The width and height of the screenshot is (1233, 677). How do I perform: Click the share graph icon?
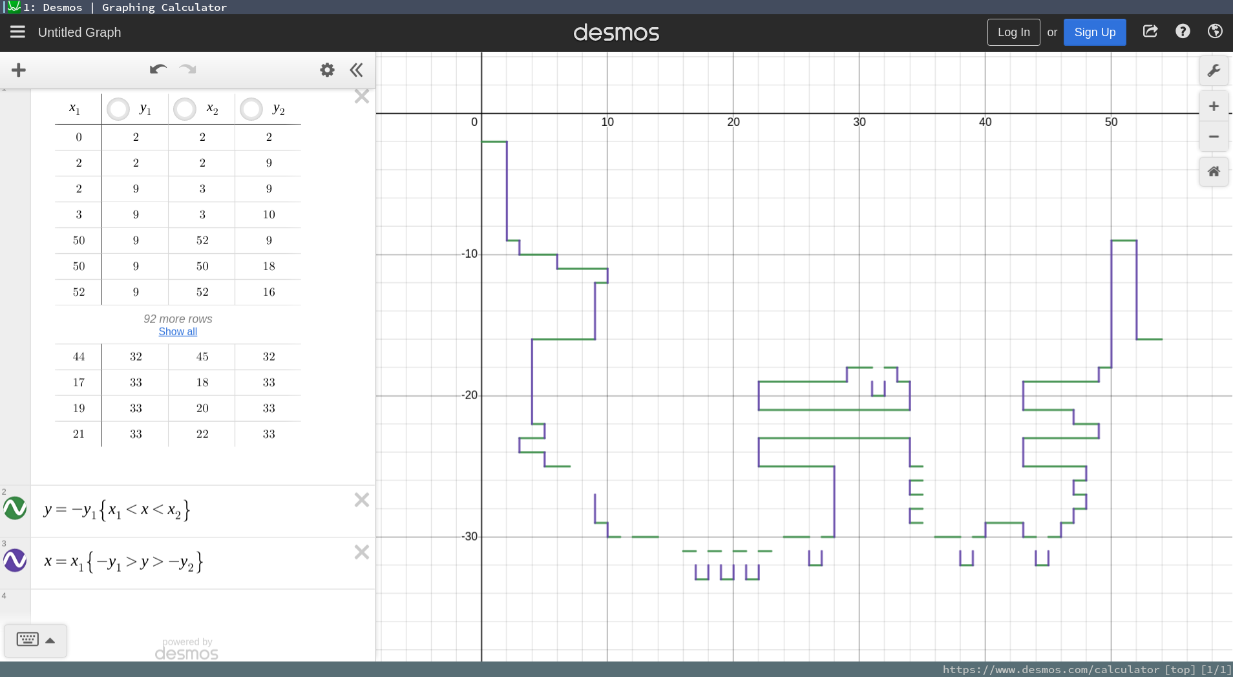coord(1150,32)
